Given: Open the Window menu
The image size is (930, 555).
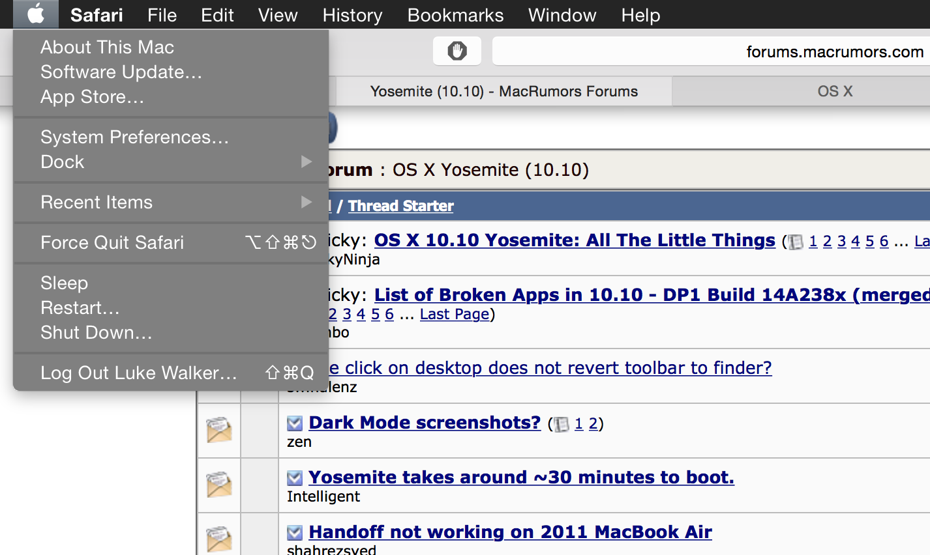Looking at the screenshot, I should (x=562, y=14).
